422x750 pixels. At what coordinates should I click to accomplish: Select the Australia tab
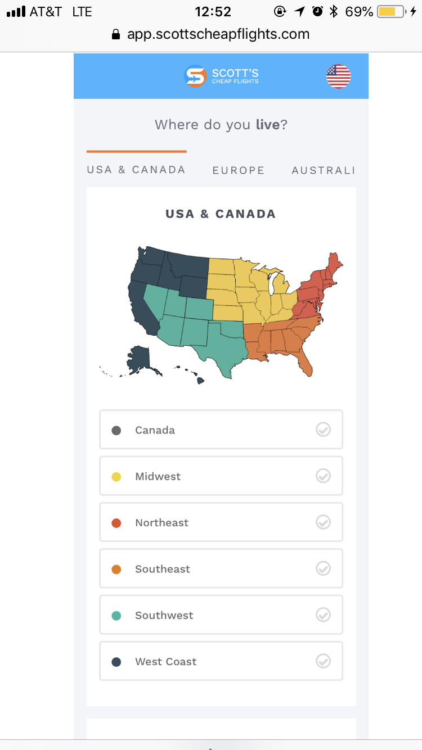323,170
